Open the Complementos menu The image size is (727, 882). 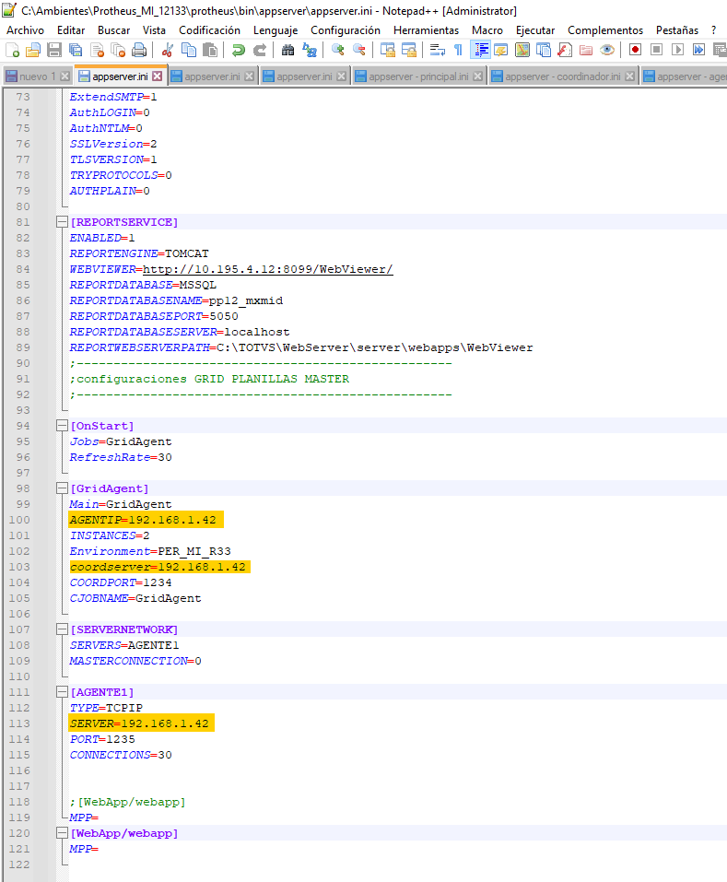[605, 30]
